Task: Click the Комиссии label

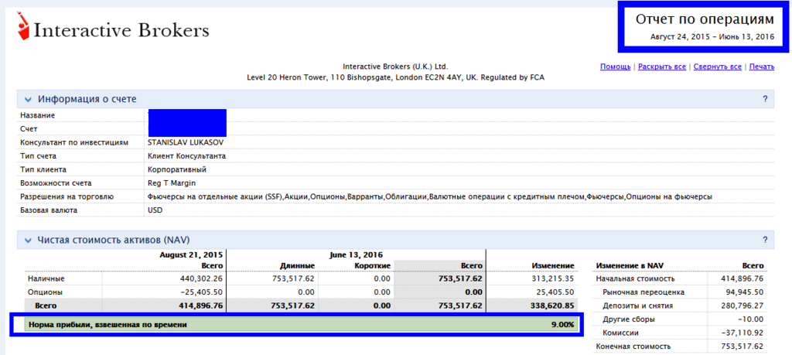Action: click(x=621, y=333)
